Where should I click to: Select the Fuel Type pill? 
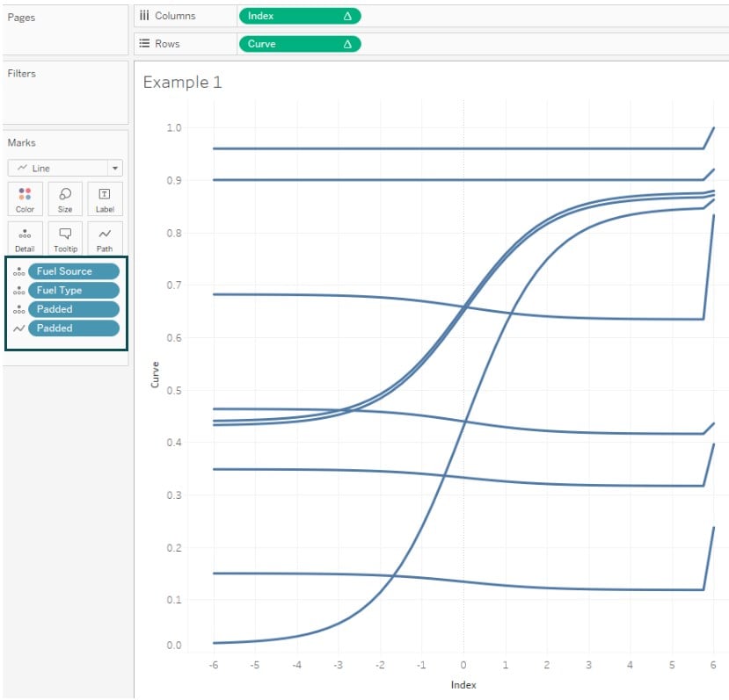74,291
